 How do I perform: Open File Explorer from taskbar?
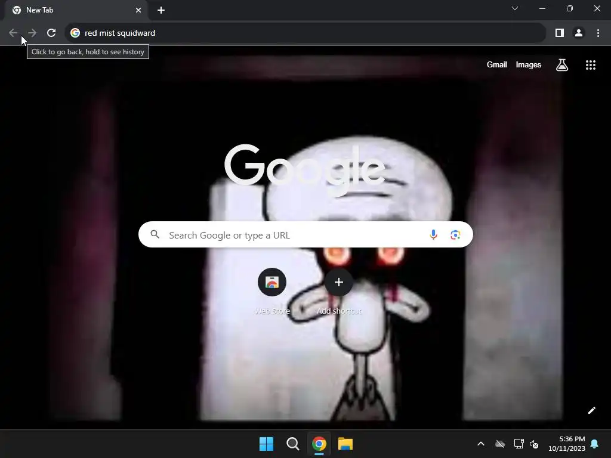click(345, 444)
